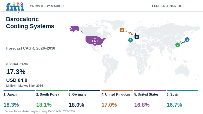Click 'Forecast CAGR, 2026–2036' subtitle
Image resolution: width=203 pixels, height=114 pixels.
[x=31, y=48]
